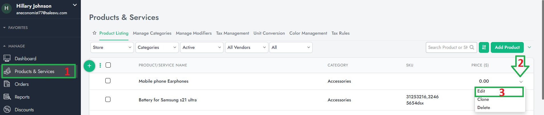Image resolution: width=544 pixels, height=115 pixels.
Task: Favorite page with the star icon
Action: click(95, 33)
